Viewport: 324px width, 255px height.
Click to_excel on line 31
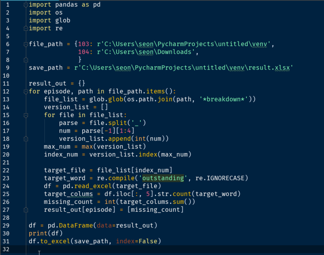click(55, 241)
